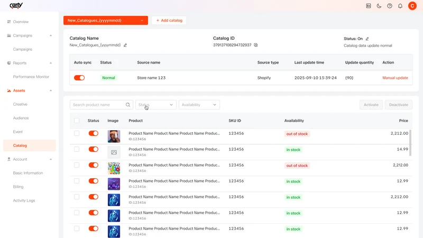Open Performance Monitor page

tap(31, 77)
